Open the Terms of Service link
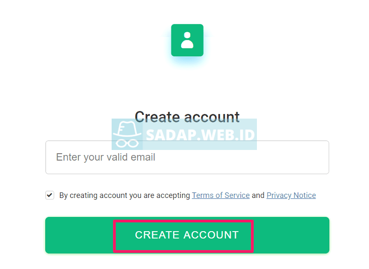The height and width of the screenshot is (269, 369). coord(220,196)
